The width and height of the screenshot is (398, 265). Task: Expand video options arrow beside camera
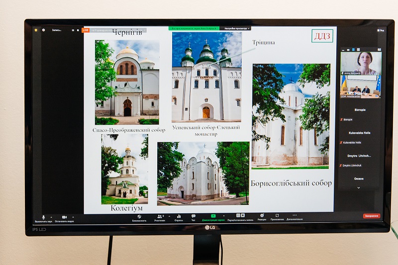click(x=73, y=216)
